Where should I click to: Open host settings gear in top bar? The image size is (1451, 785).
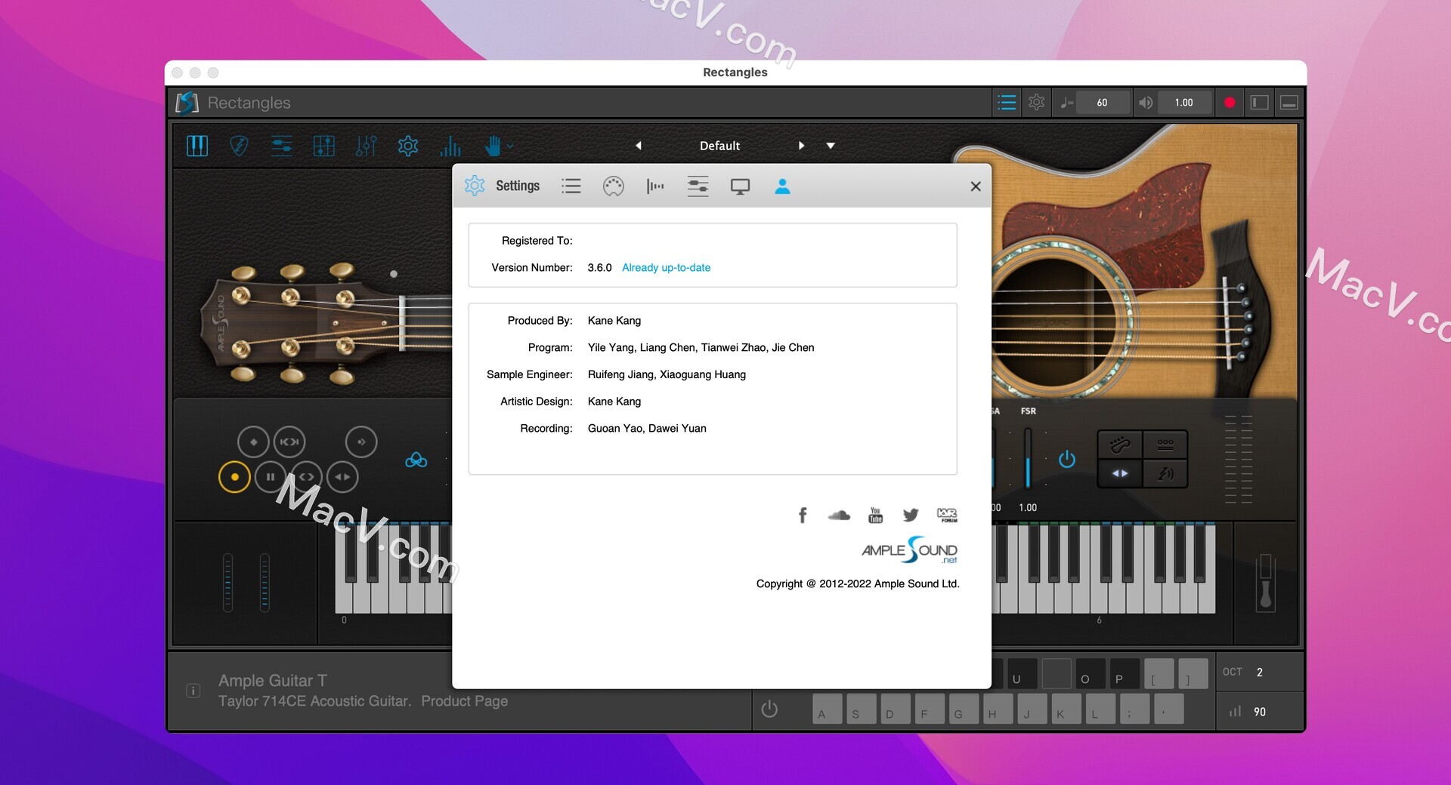coord(1037,103)
